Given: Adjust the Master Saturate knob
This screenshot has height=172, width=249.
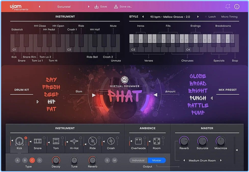Looking at the screenshot, I should point(202,141).
